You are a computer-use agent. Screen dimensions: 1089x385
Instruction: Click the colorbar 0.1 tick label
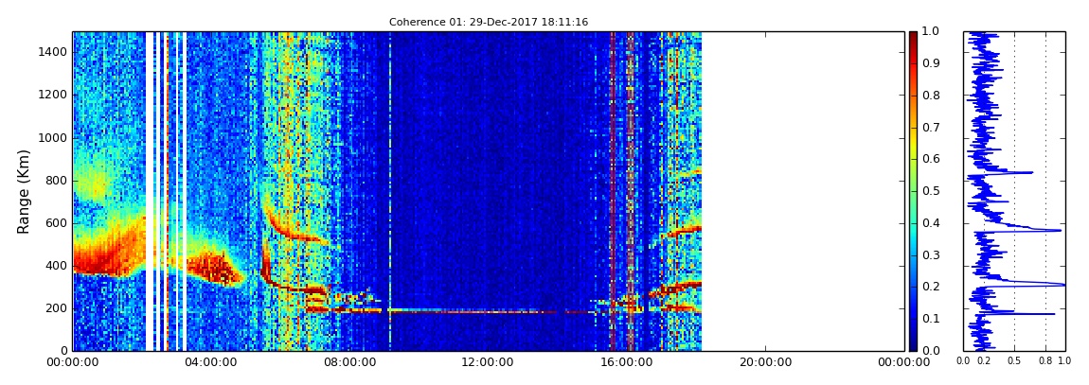[x=931, y=319]
